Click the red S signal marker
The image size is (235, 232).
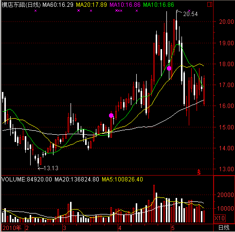coord(199,172)
